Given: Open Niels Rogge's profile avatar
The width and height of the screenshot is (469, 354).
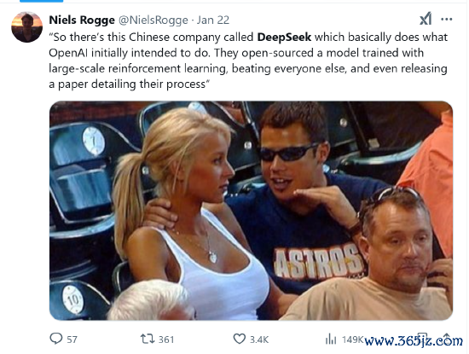Looking at the screenshot, I should click(x=26, y=27).
